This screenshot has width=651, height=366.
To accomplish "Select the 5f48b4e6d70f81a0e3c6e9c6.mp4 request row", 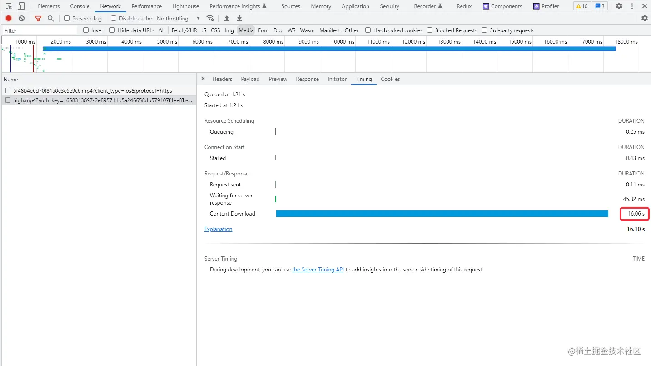I will (99, 90).
